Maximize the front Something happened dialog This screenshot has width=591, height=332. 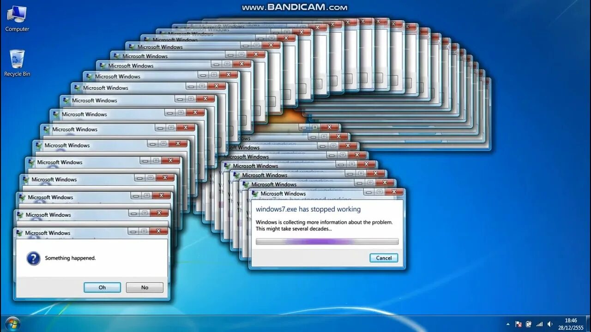144,231
